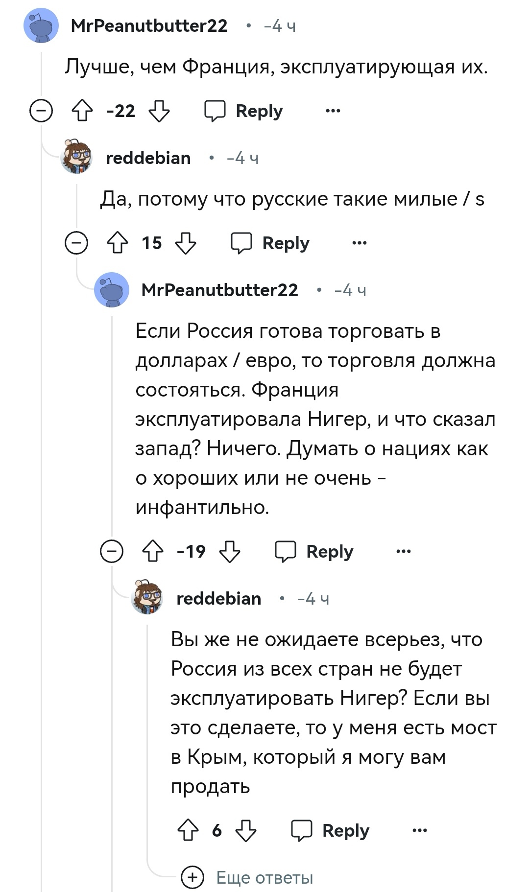This screenshot has height=892, width=529.
Task: Collapse reddebian's thread scored 15
Action: click(x=77, y=243)
